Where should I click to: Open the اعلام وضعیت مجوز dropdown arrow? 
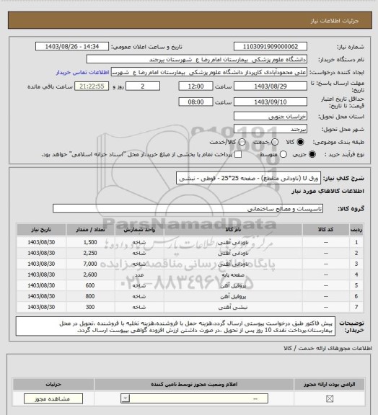click(x=126, y=398)
